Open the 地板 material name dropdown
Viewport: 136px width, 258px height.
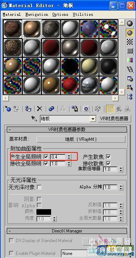[93, 119]
